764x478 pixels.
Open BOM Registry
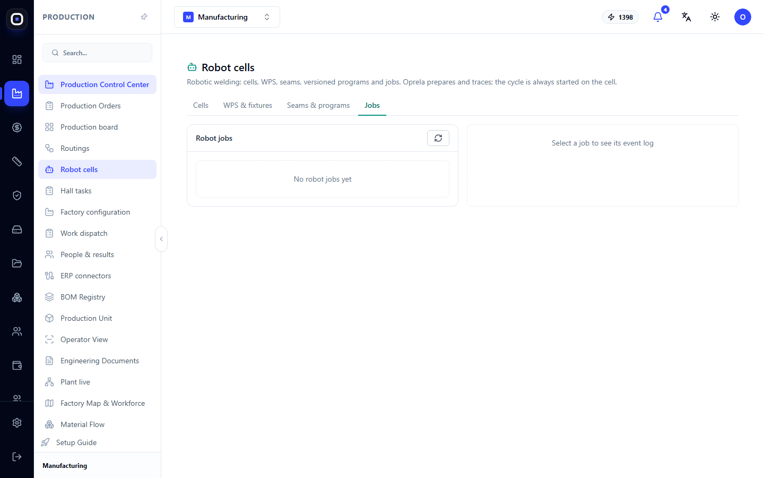97,297
